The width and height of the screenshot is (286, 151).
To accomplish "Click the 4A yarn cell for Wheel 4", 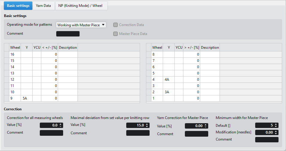I will point(168,80).
